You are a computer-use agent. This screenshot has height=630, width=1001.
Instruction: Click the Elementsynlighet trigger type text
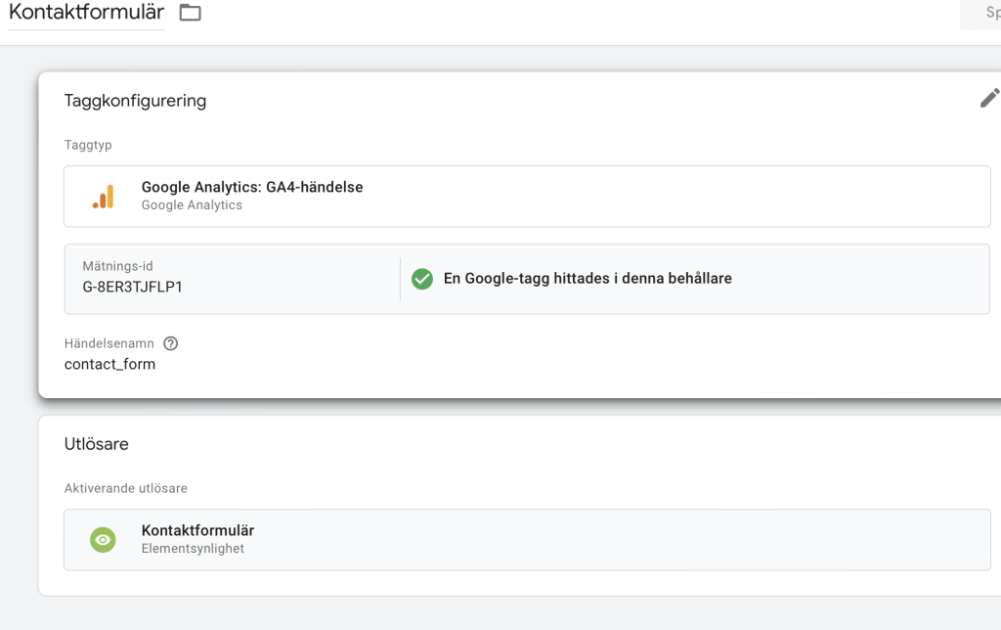coord(193,549)
